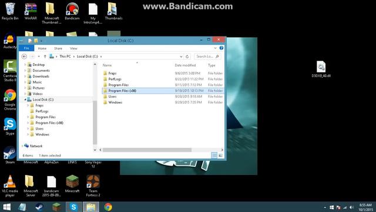Open the Team Fortress 2 shortcut
The image size is (376, 212).
(x=93, y=186)
